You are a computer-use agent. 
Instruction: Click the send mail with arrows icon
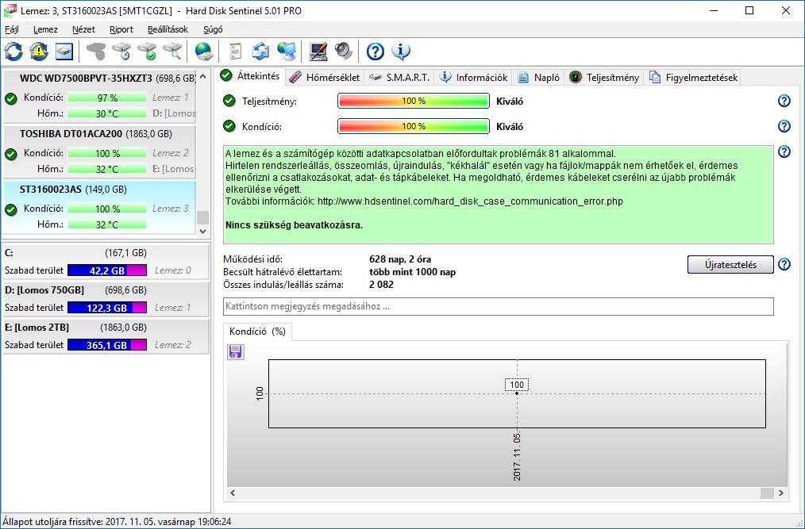pyautogui.click(x=261, y=52)
